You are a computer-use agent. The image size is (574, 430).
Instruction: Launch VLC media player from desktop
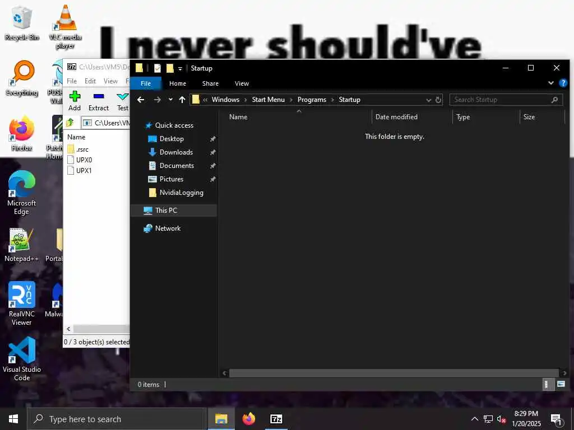pyautogui.click(x=65, y=27)
